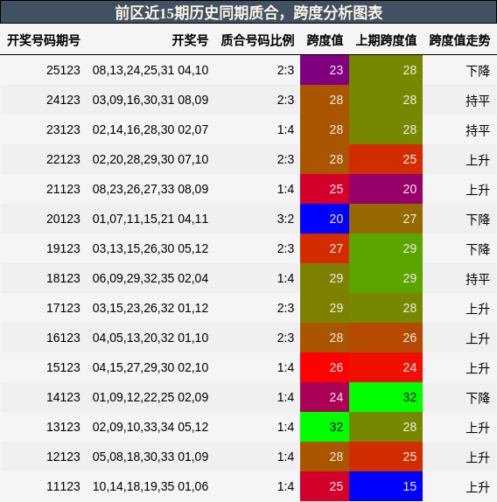Click the 上升 trend in row 22123
This screenshot has height=502, width=497.
[x=478, y=160]
